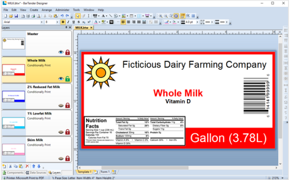The width and height of the screenshot is (290, 180).
Task: Undo the last action
Action: click(62, 16)
